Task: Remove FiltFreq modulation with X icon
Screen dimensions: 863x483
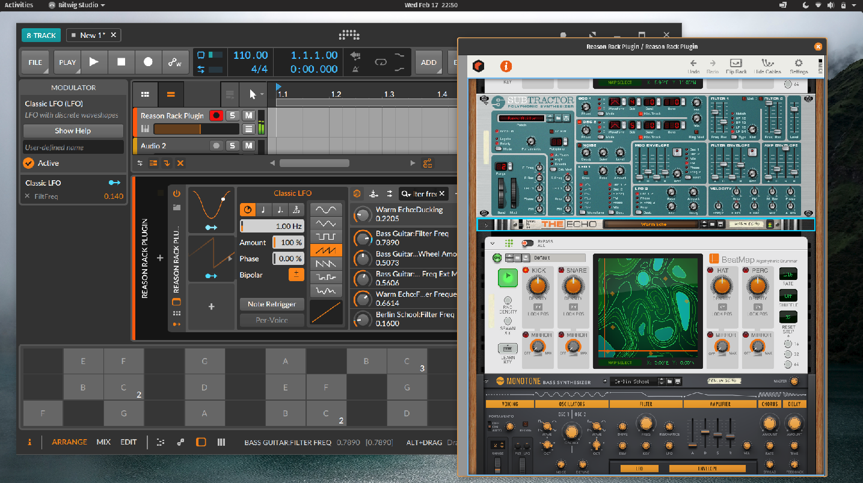Action: [x=27, y=196]
